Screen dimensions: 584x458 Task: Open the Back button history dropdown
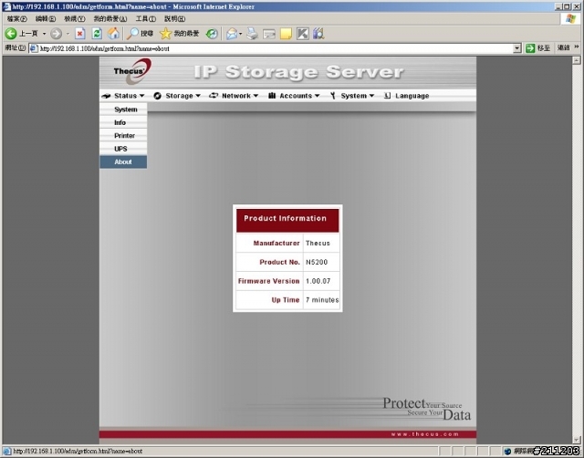point(44,34)
